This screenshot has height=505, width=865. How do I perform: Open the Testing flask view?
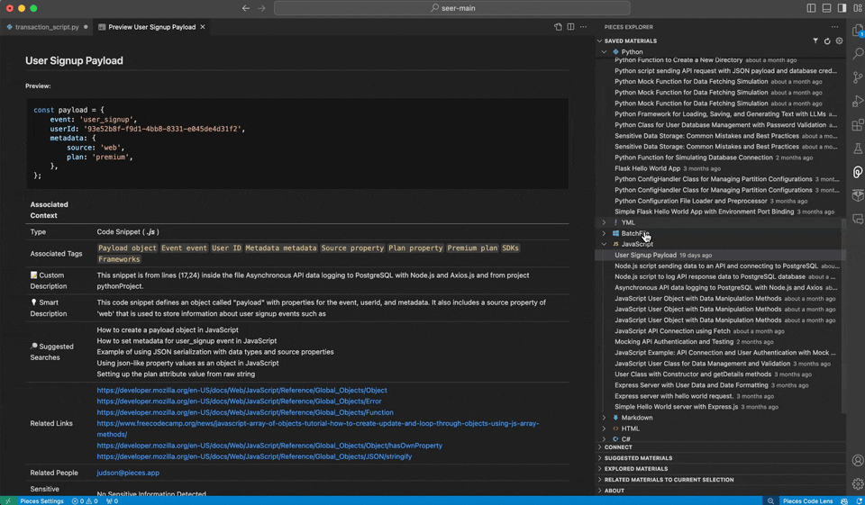pyautogui.click(x=858, y=149)
